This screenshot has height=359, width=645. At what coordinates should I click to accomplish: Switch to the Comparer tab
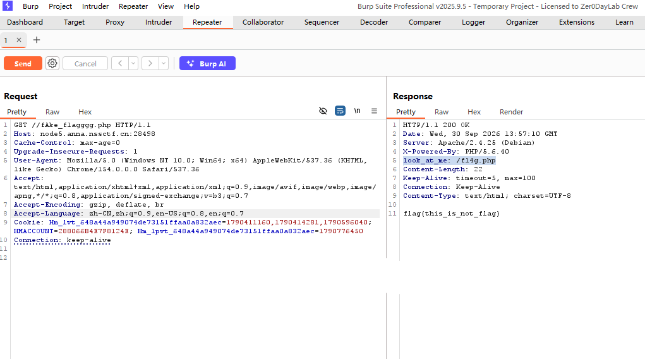[425, 22]
